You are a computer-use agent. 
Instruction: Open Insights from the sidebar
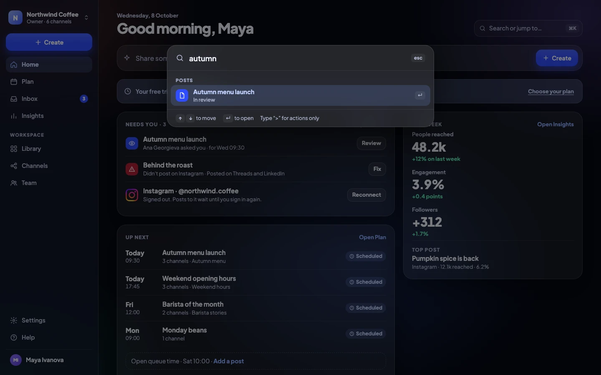(x=49, y=116)
